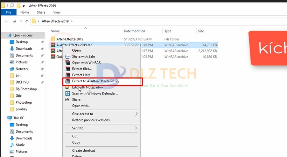Click the WinRAR icon next to Extract files...
This screenshot has height=157, width=287.
(68, 69)
